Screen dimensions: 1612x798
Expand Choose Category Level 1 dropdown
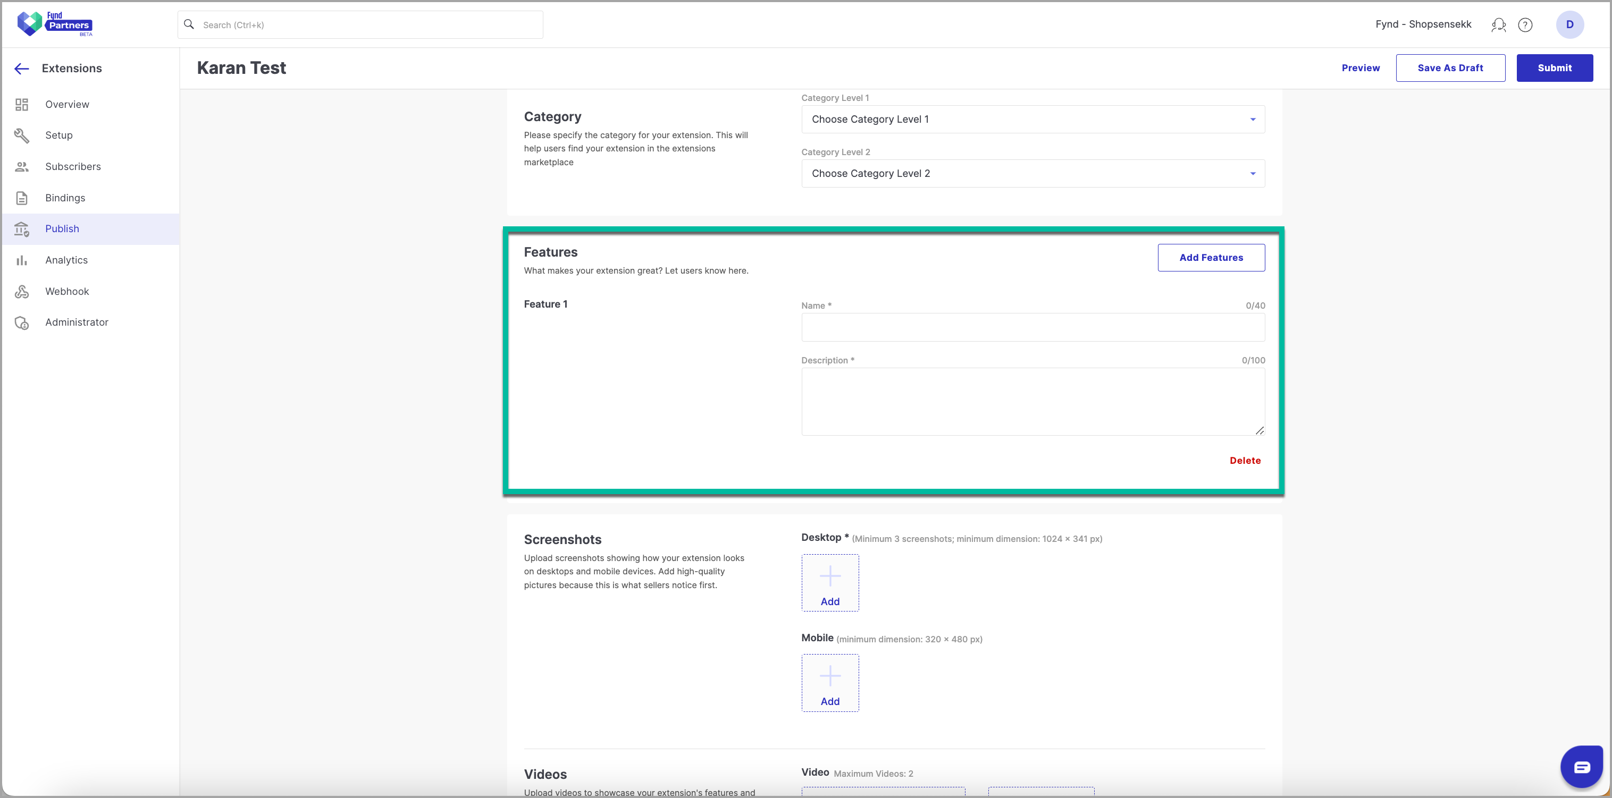pos(1032,120)
